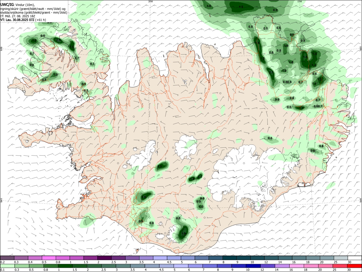Click upper legend swatch between 7 and 8

(x=216, y=258)
